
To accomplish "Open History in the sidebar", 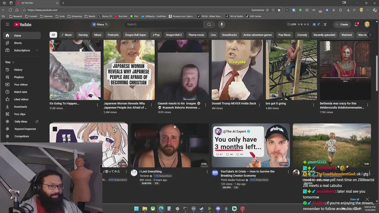I will coord(22,70).
